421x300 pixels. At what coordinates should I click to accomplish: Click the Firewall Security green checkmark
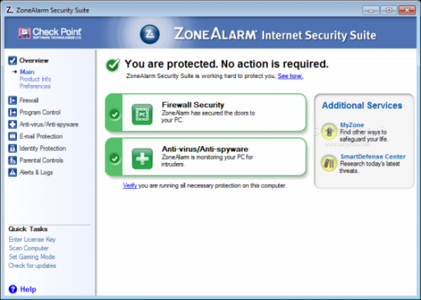(x=114, y=114)
